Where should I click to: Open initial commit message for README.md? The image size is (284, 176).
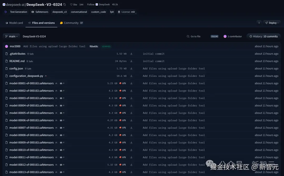click(x=154, y=61)
